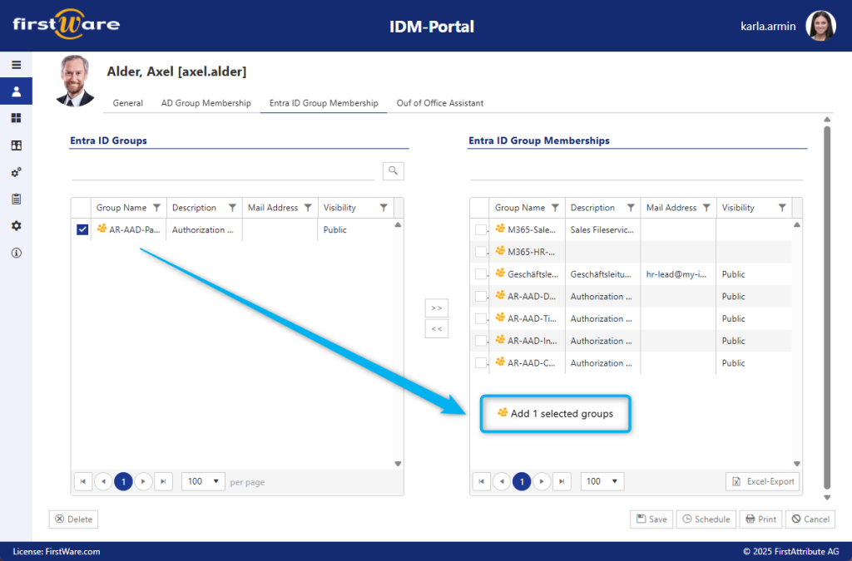
Task: Open the settings gear in the sidebar
Action: [15, 225]
